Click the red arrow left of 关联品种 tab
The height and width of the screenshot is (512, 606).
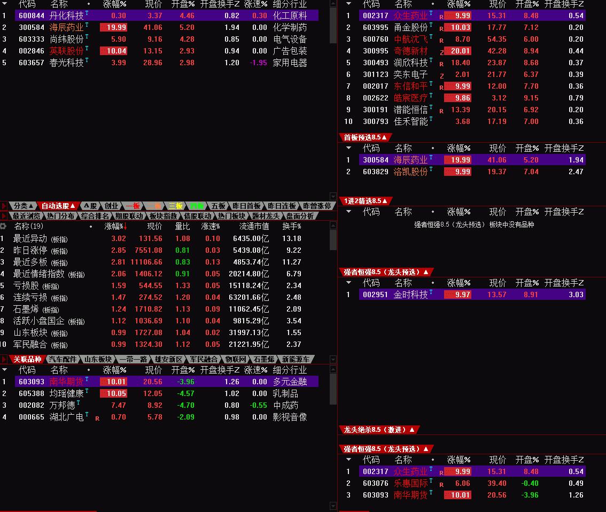[x=4, y=359]
